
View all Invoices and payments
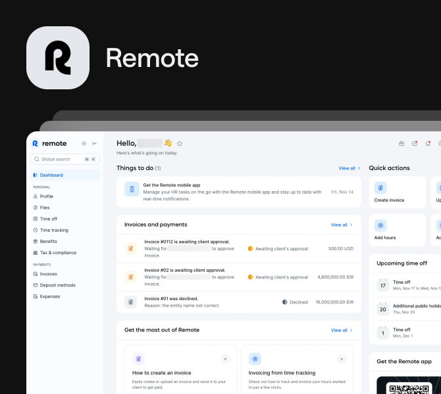(342, 225)
